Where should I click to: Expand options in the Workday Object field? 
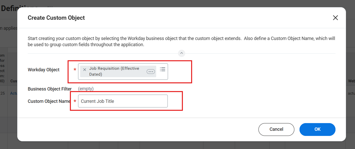coord(163,69)
